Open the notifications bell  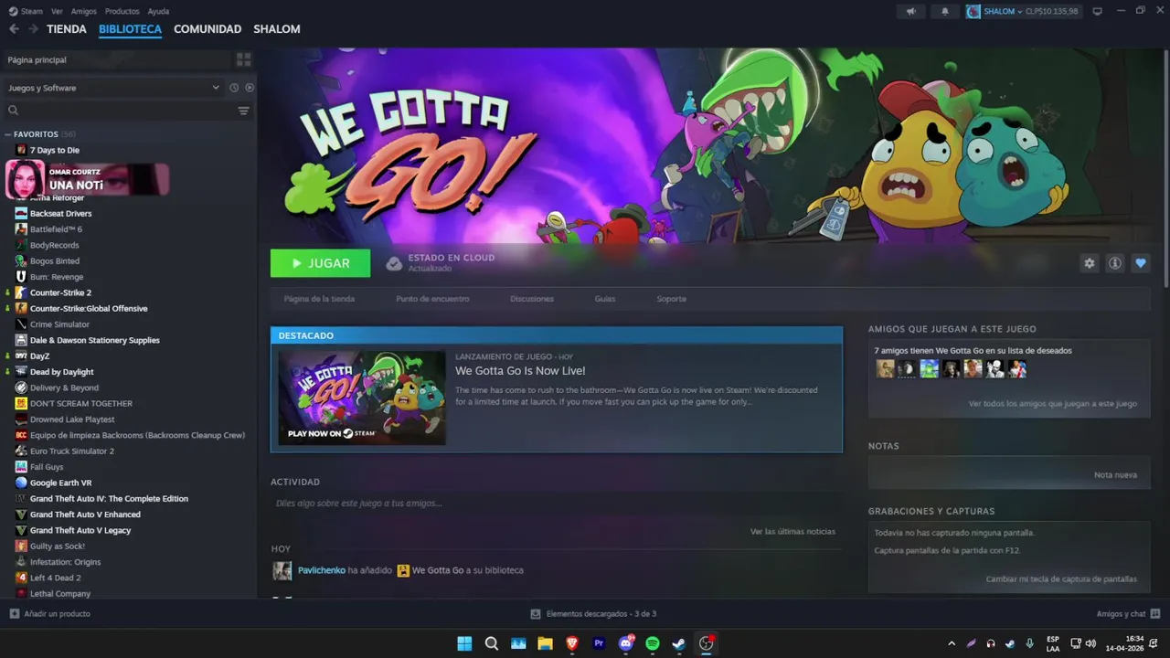(945, 11)
